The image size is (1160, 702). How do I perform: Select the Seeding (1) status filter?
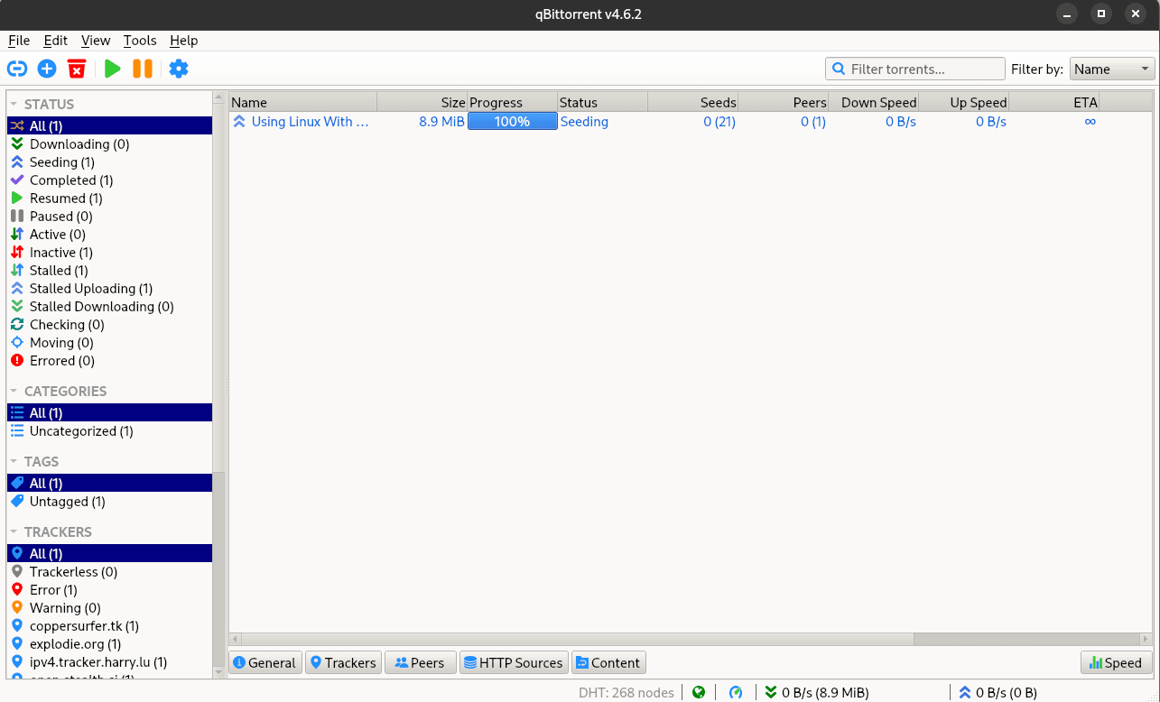tap(110, 162)
